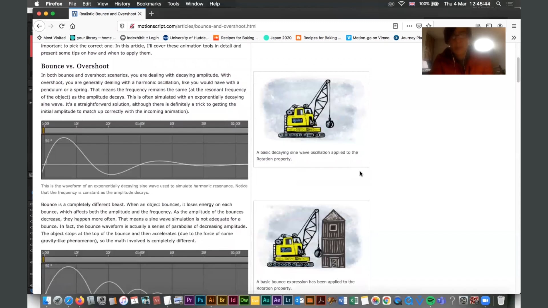Go back using the Firefox back arrow
The image size is (548, 308).
39,26
